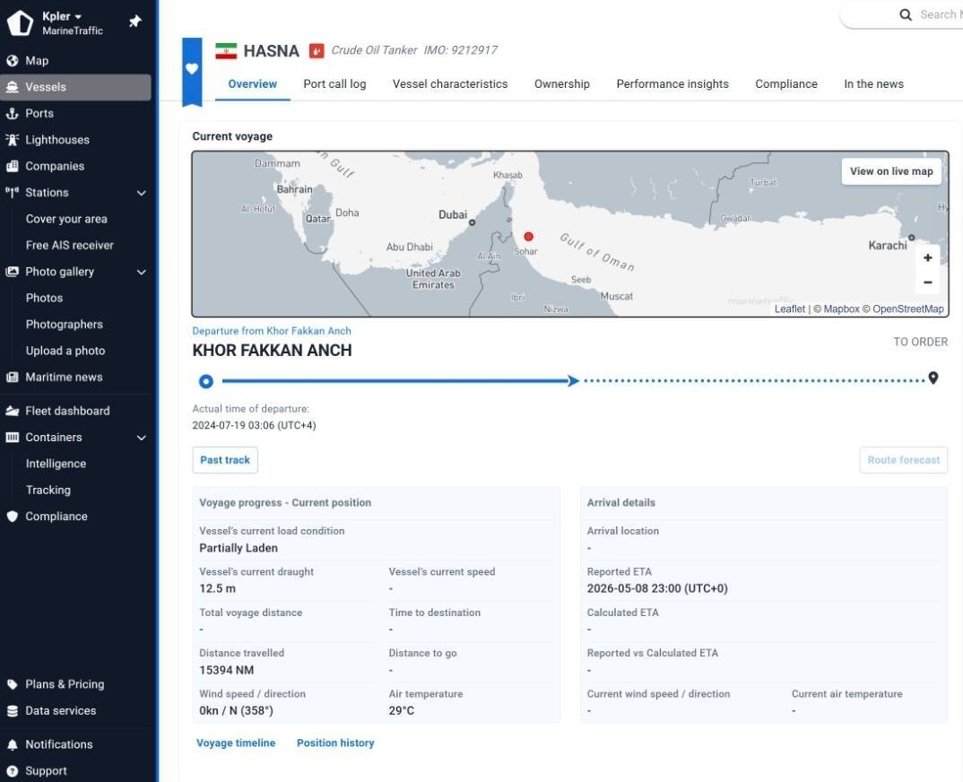
Task: Click the Ports anchor icon
Action: point(13,114)
